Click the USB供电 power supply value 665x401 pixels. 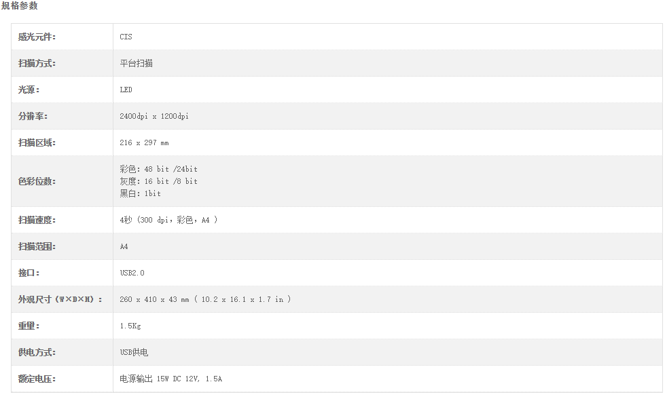(134, 352)
